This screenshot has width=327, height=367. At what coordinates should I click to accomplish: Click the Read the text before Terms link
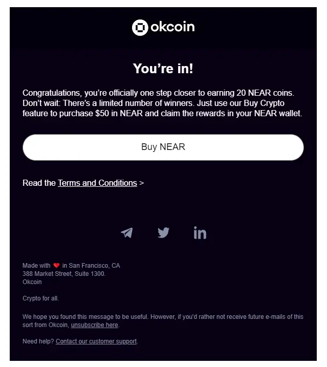(x=39, y=183)
